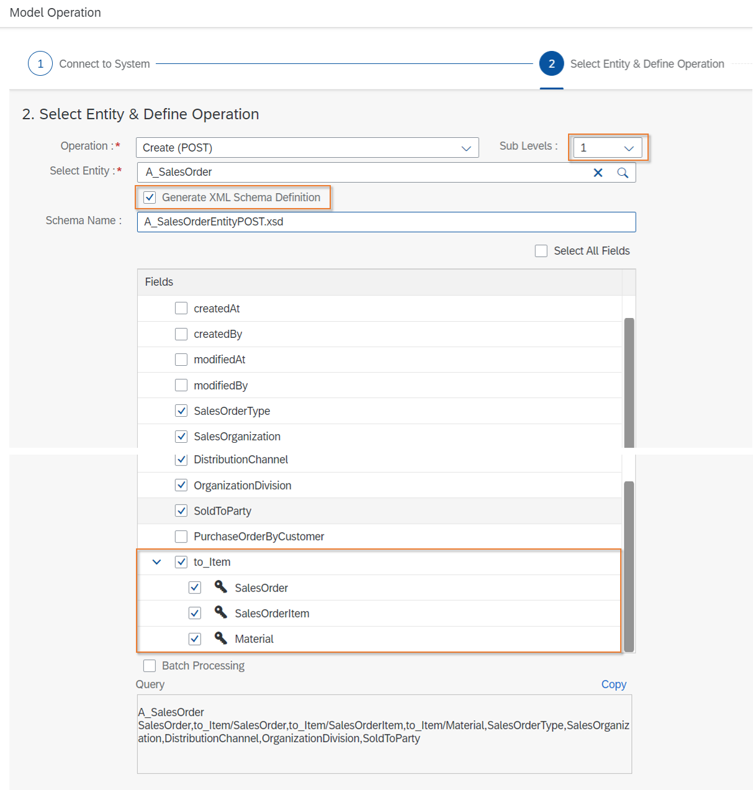Open entity search with the magnifier icon

point(623,173)
